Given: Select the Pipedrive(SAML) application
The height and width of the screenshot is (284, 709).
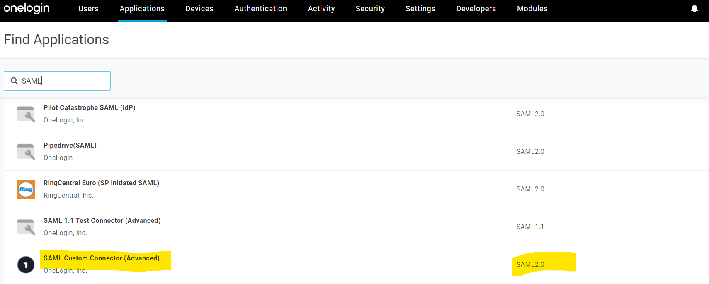Looking at the screenshot, I should tap(70, 145).
